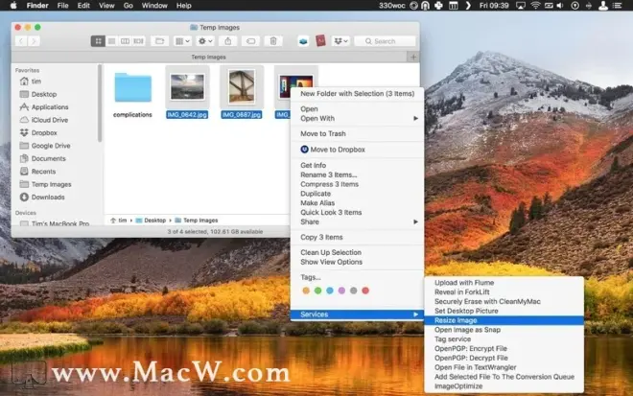Click Desktop in the path bar
The width and height of the screenshot is (633, 396).
(x=151, y=221)
